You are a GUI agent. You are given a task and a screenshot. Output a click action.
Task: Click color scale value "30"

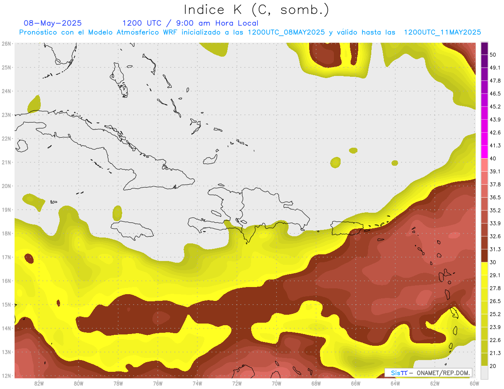click(493, 262)
